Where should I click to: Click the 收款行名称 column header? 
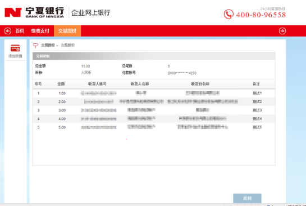[x=200, y=84]
